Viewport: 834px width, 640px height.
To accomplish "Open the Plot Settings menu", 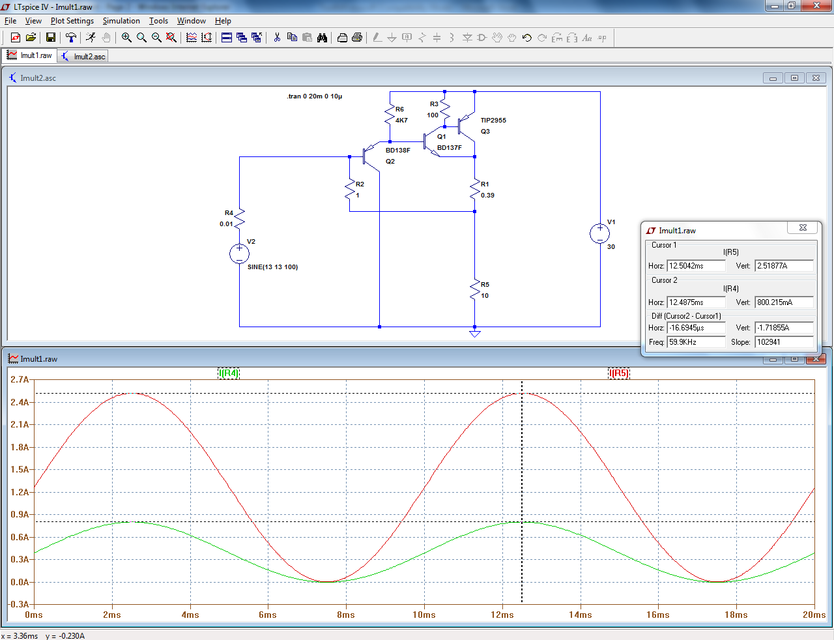I will click(x=72, y=21).
